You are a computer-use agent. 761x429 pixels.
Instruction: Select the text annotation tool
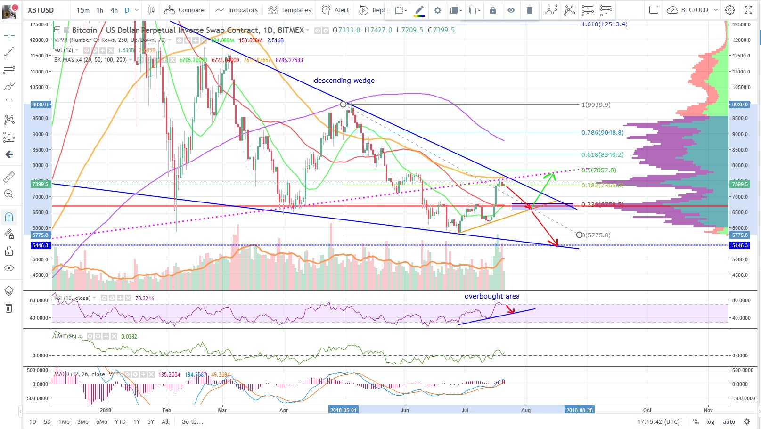coord(9,103)
